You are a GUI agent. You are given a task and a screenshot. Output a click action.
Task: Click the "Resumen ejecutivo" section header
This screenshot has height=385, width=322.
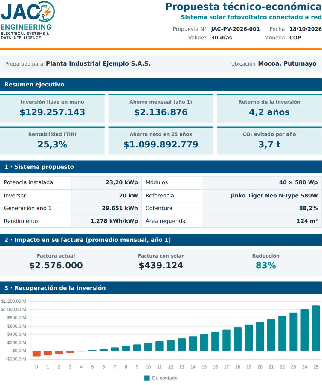pos(161,85)
